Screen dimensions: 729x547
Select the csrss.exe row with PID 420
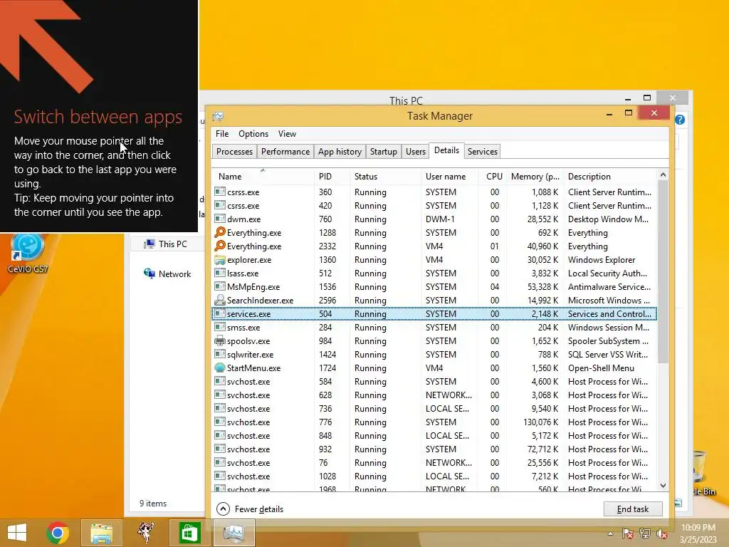pos(434,205)
